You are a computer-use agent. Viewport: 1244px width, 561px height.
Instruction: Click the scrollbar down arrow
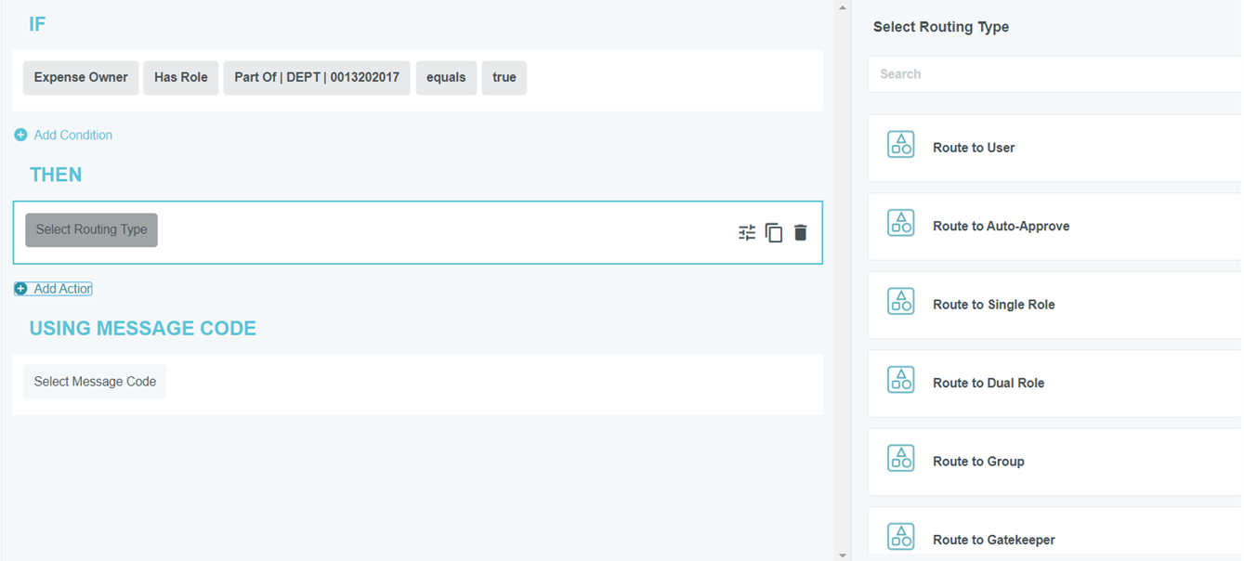843,554
